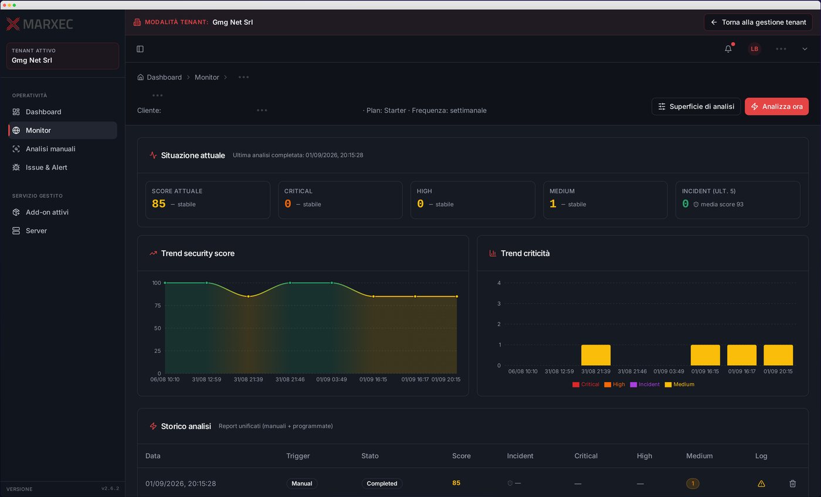The height and width of the screenshot is (497, 821).
Task: Click the 01/09 16:15 yellow bar
Action: click(705, 355)
